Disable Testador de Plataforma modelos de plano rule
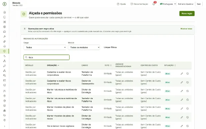The image size is (206, 129). [187, 108]
